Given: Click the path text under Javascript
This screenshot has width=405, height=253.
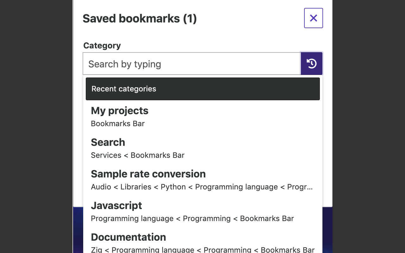Looking at the screenshot, I should pos(192,219).
